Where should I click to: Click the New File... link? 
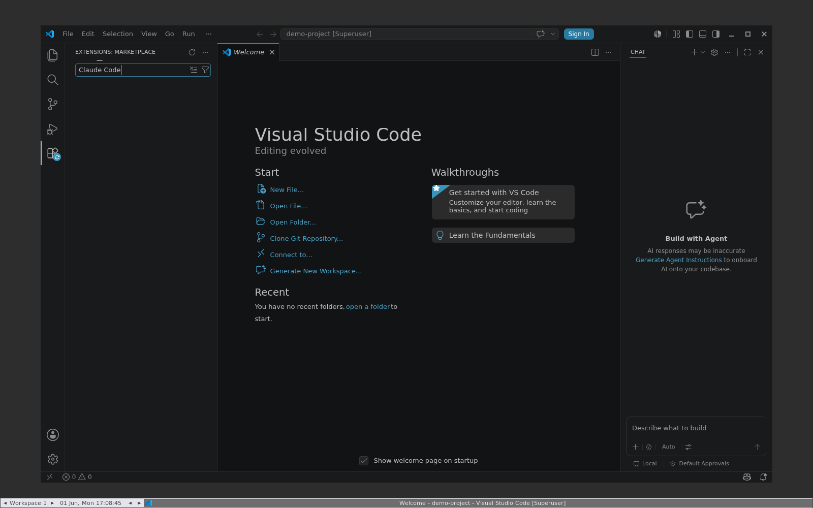point(287,190)
